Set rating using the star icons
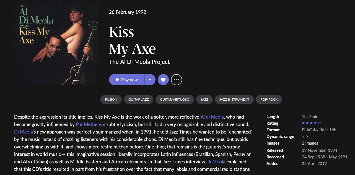 point(312,123)
